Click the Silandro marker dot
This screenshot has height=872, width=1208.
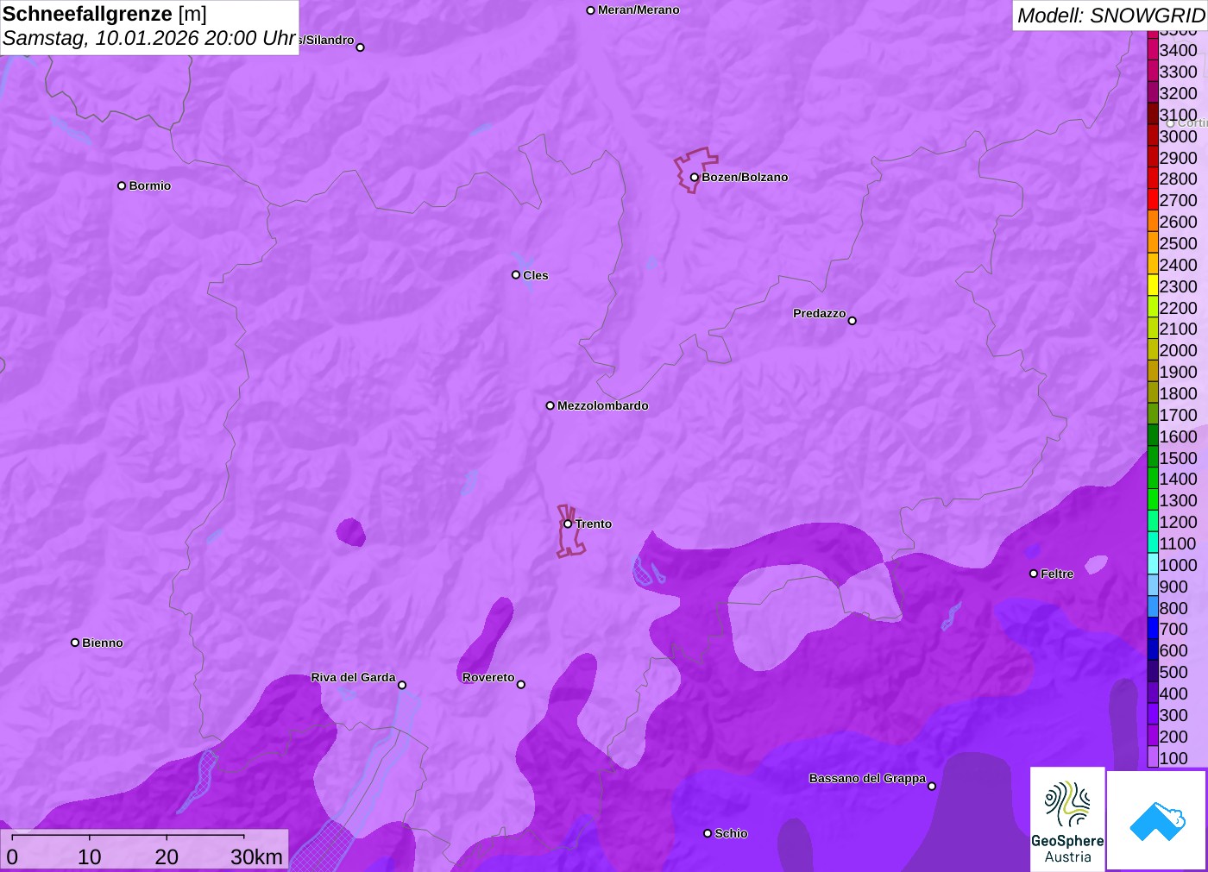coord(361,47)
